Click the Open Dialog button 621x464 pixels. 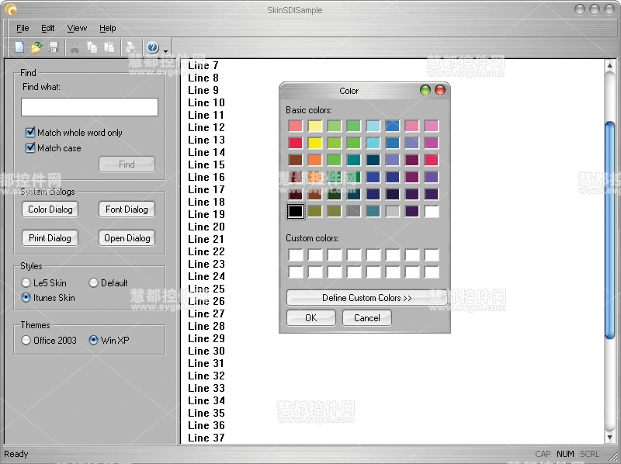coord(127,238)
